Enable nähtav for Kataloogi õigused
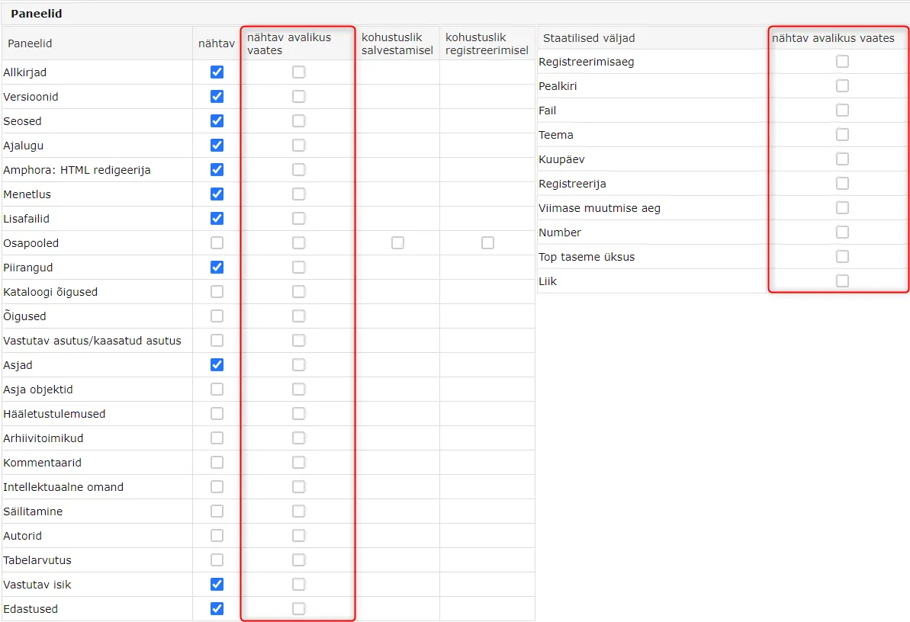Screen dimensions: 910x622 pyautogui.click(x=217, y=291)
